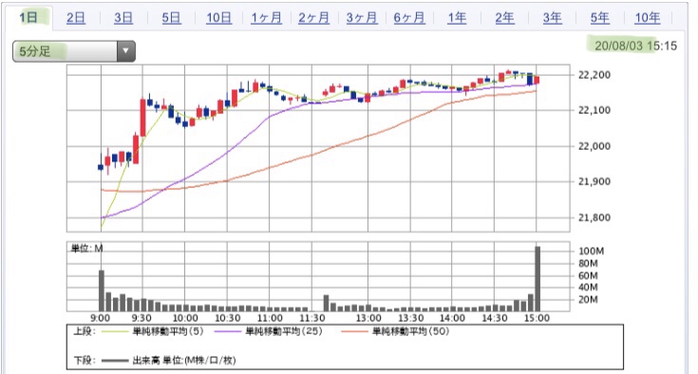Click the 9:00 opening volume bar
Screen dimensions: 698x374
tap(102, 290)
